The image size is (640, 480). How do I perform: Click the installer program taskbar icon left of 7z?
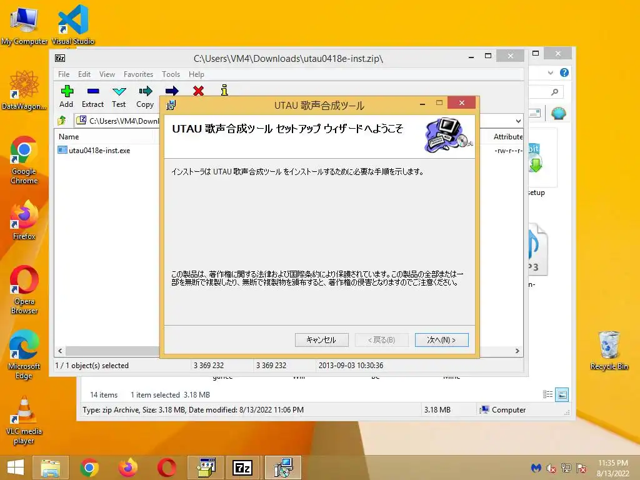click(206, 467)
